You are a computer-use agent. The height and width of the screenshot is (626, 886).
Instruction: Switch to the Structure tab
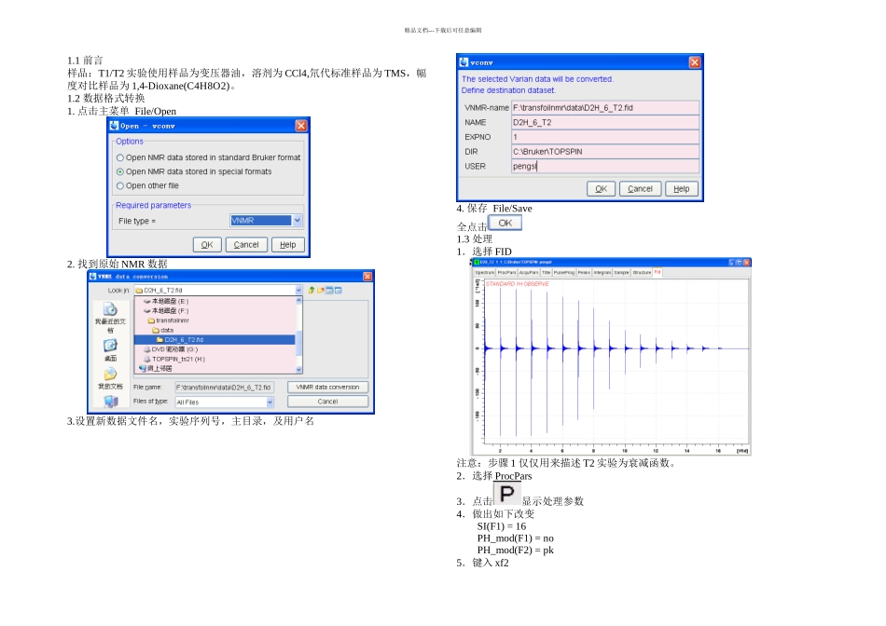click(x=642, y=272)
